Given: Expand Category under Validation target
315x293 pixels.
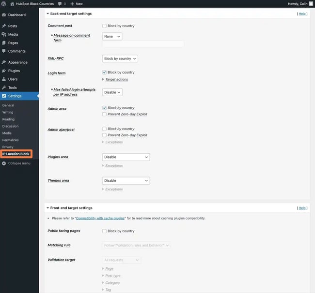Looking at the screenshot, I should click(111, 283).
